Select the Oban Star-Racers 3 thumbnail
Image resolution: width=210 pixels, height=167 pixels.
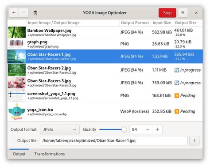[17, 83]
